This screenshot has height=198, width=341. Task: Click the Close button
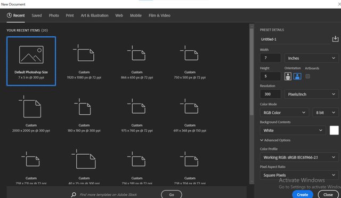pos(328,194)
